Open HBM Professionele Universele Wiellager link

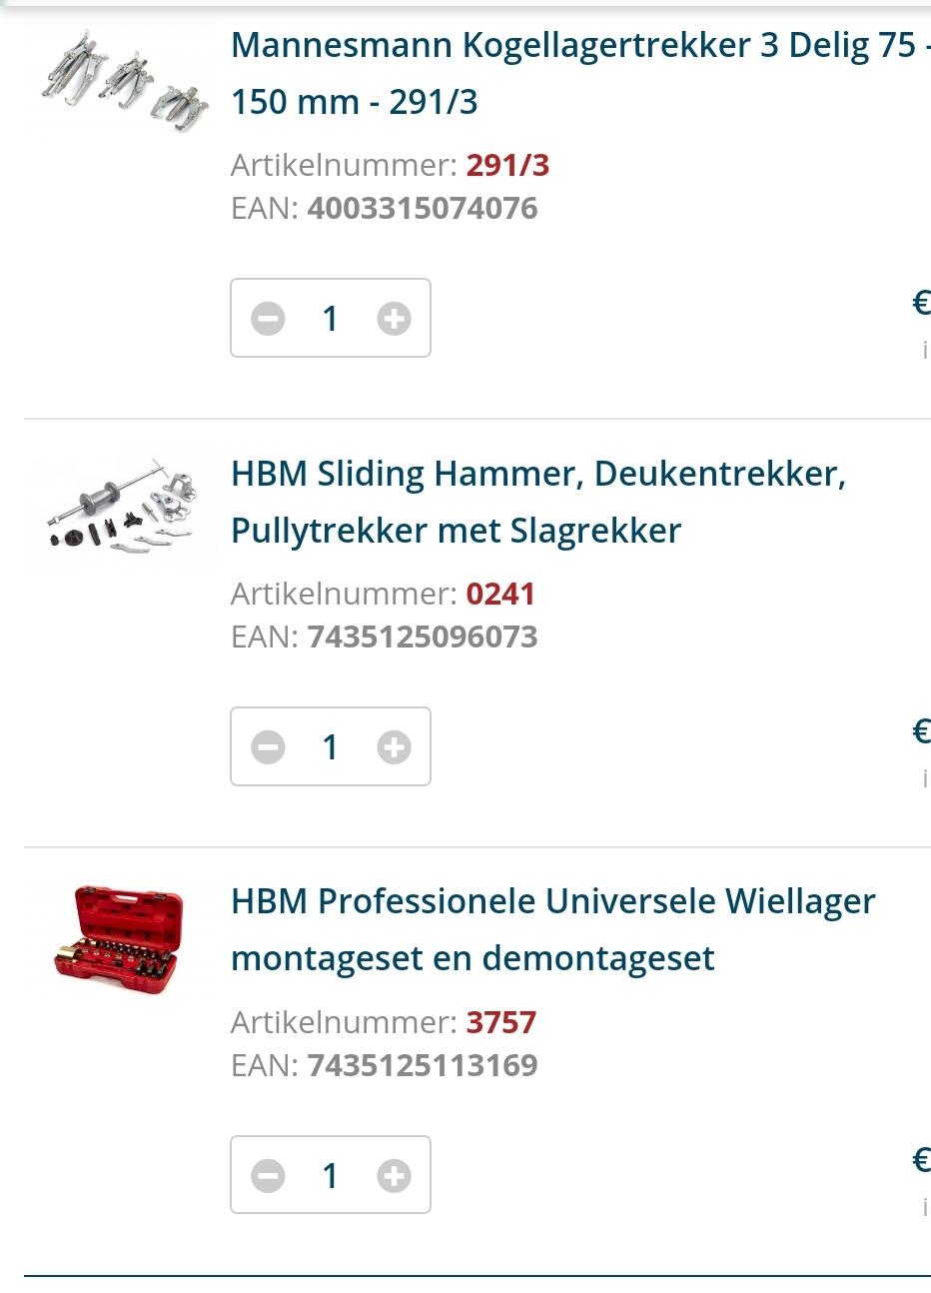[x=553, y=930]
